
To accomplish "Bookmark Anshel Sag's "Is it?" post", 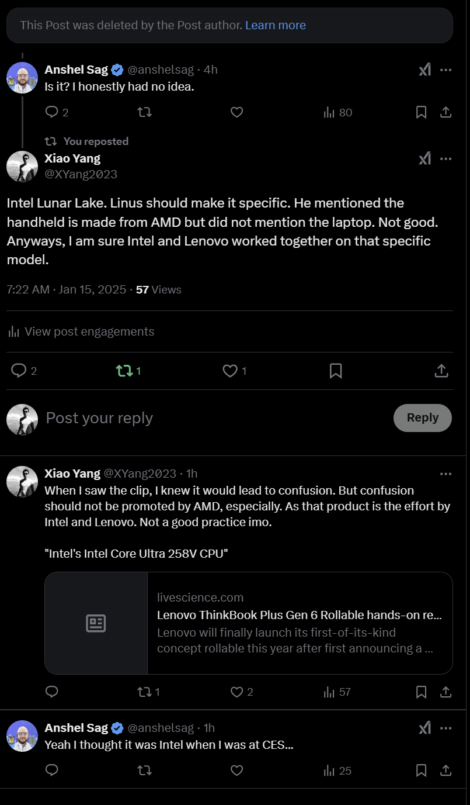I will pyautogui.click(x=421, y=112).
